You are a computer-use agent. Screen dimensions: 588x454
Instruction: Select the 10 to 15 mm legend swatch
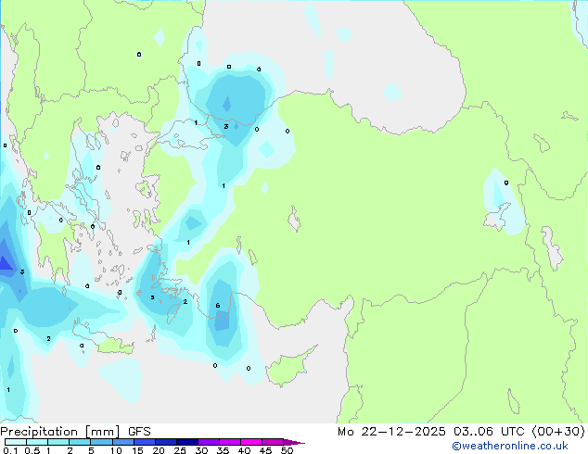122,442
